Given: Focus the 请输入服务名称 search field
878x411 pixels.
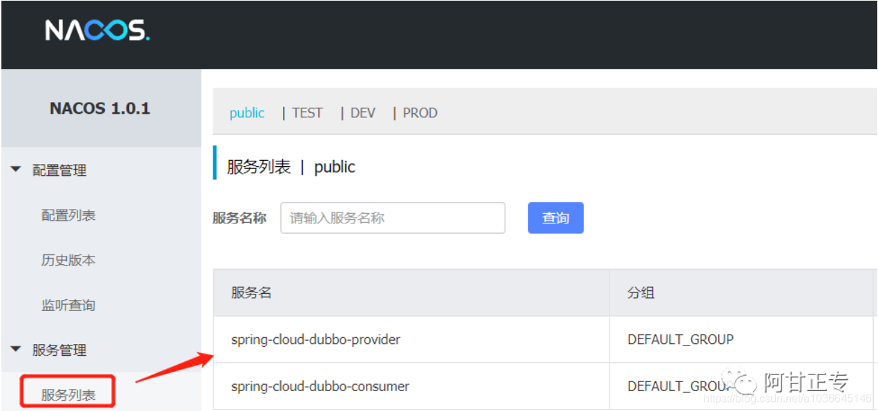Looking at the screenshot, I should click(393, 218).
